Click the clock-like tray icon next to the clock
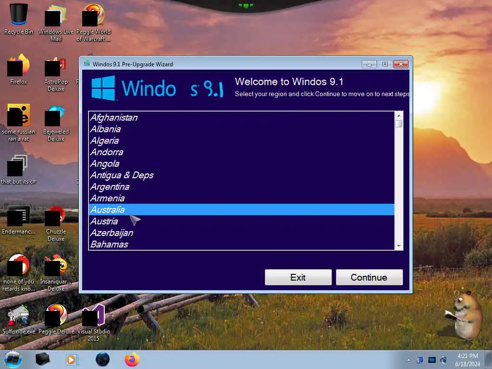Viewport: 492px width, 369px height. click(x=444, y=360)
